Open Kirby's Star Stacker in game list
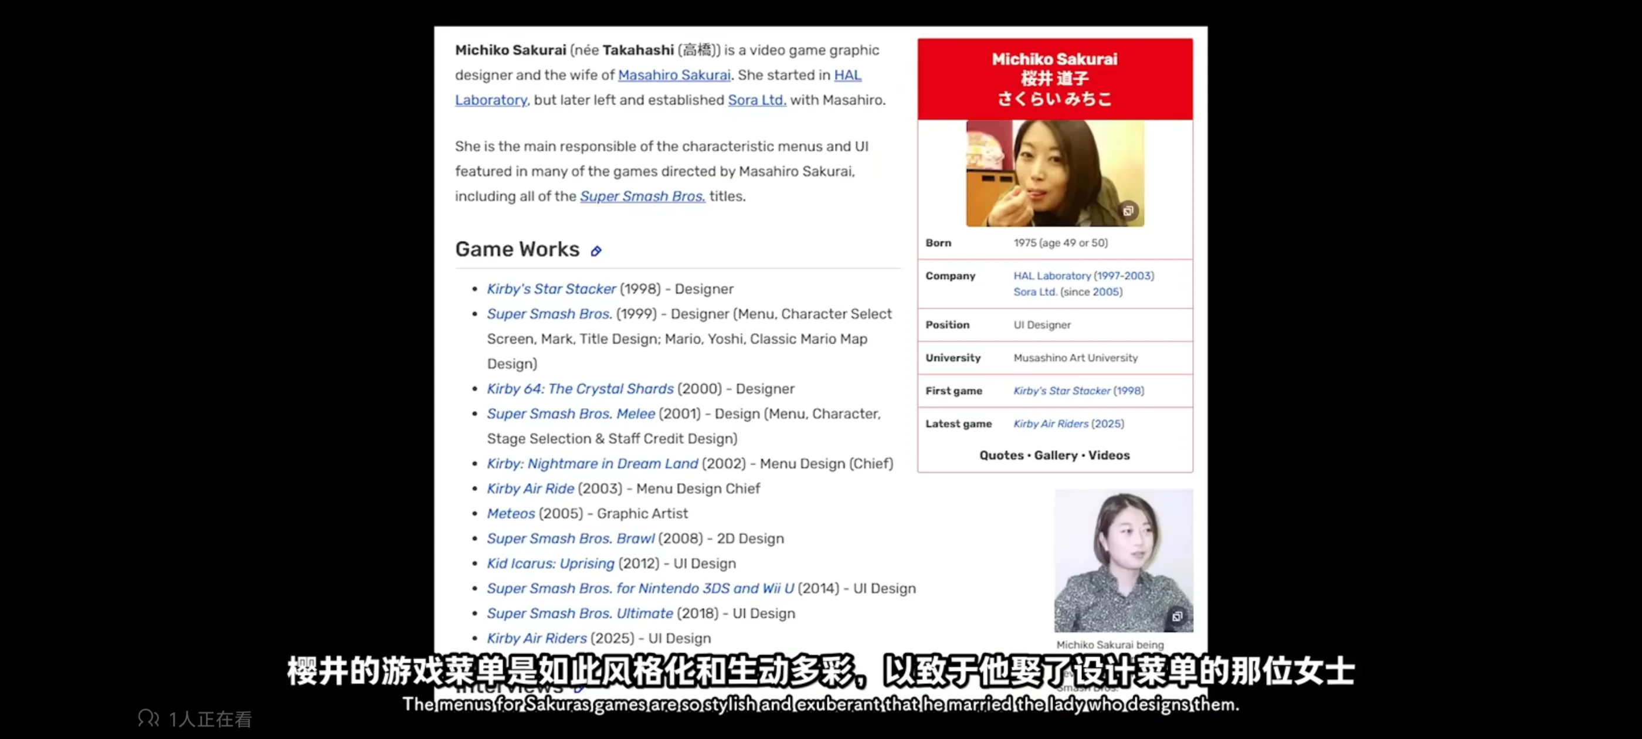Image resolution: width=1642 pixels, height=739 pixels. point(551,289)
